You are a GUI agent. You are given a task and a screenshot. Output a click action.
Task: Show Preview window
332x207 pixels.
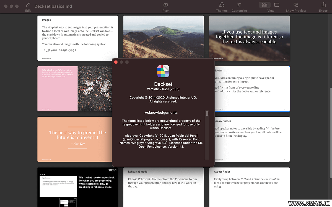pyautogui.click(x=296, y=5)
